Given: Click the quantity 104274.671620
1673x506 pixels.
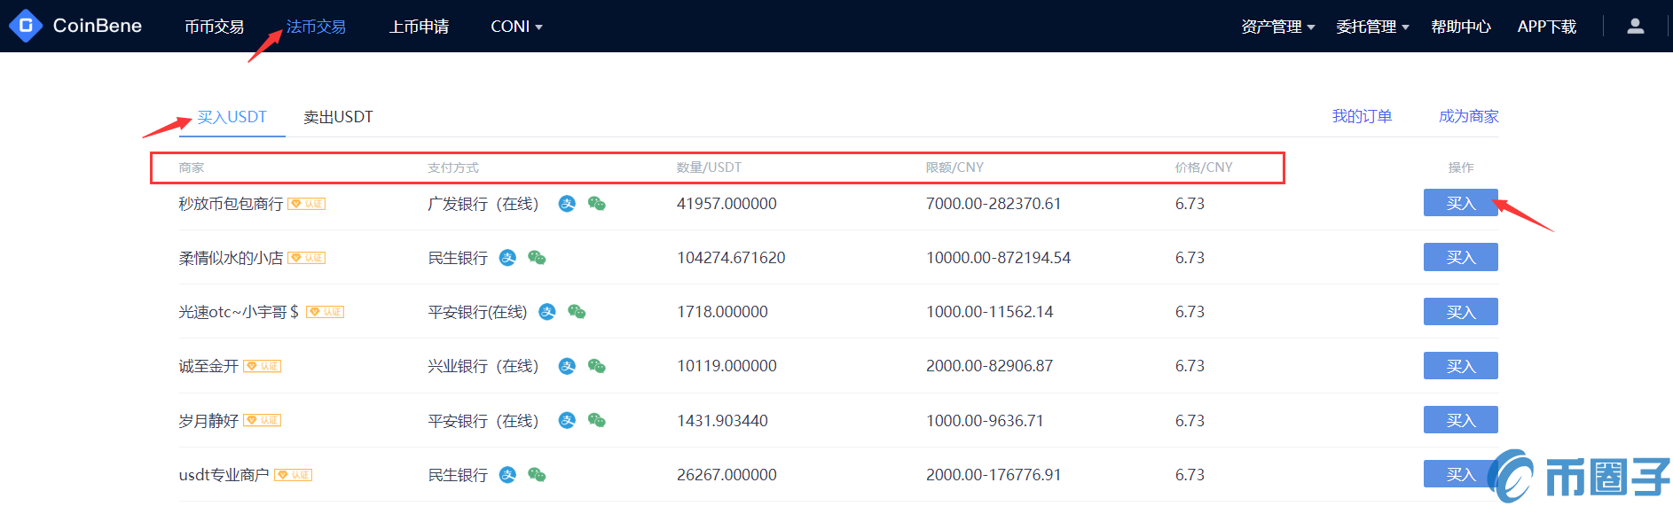Looking at the screenshot, I should click(731, 258).
